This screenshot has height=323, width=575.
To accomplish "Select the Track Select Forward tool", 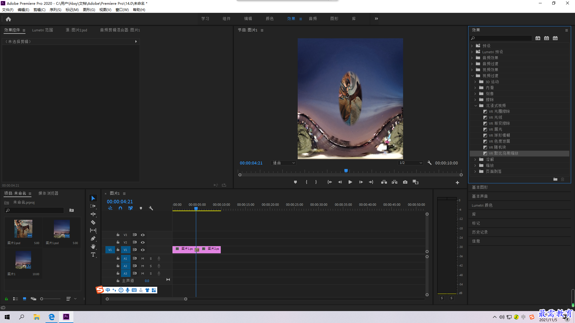I will (93, 206).
